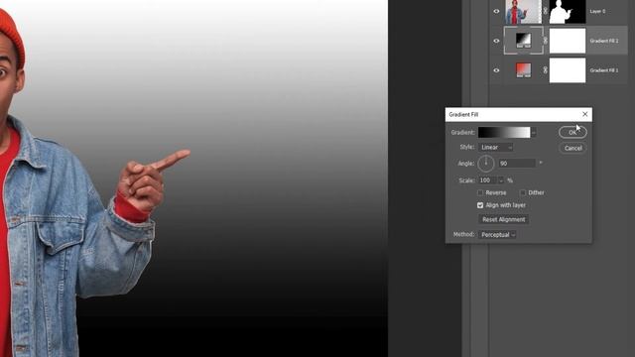
Task: Close the Gradient Fill dialog window
Action: tap(584, 115)
